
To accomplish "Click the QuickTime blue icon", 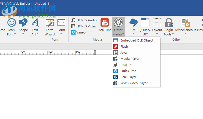I will (x=116, y=71).
